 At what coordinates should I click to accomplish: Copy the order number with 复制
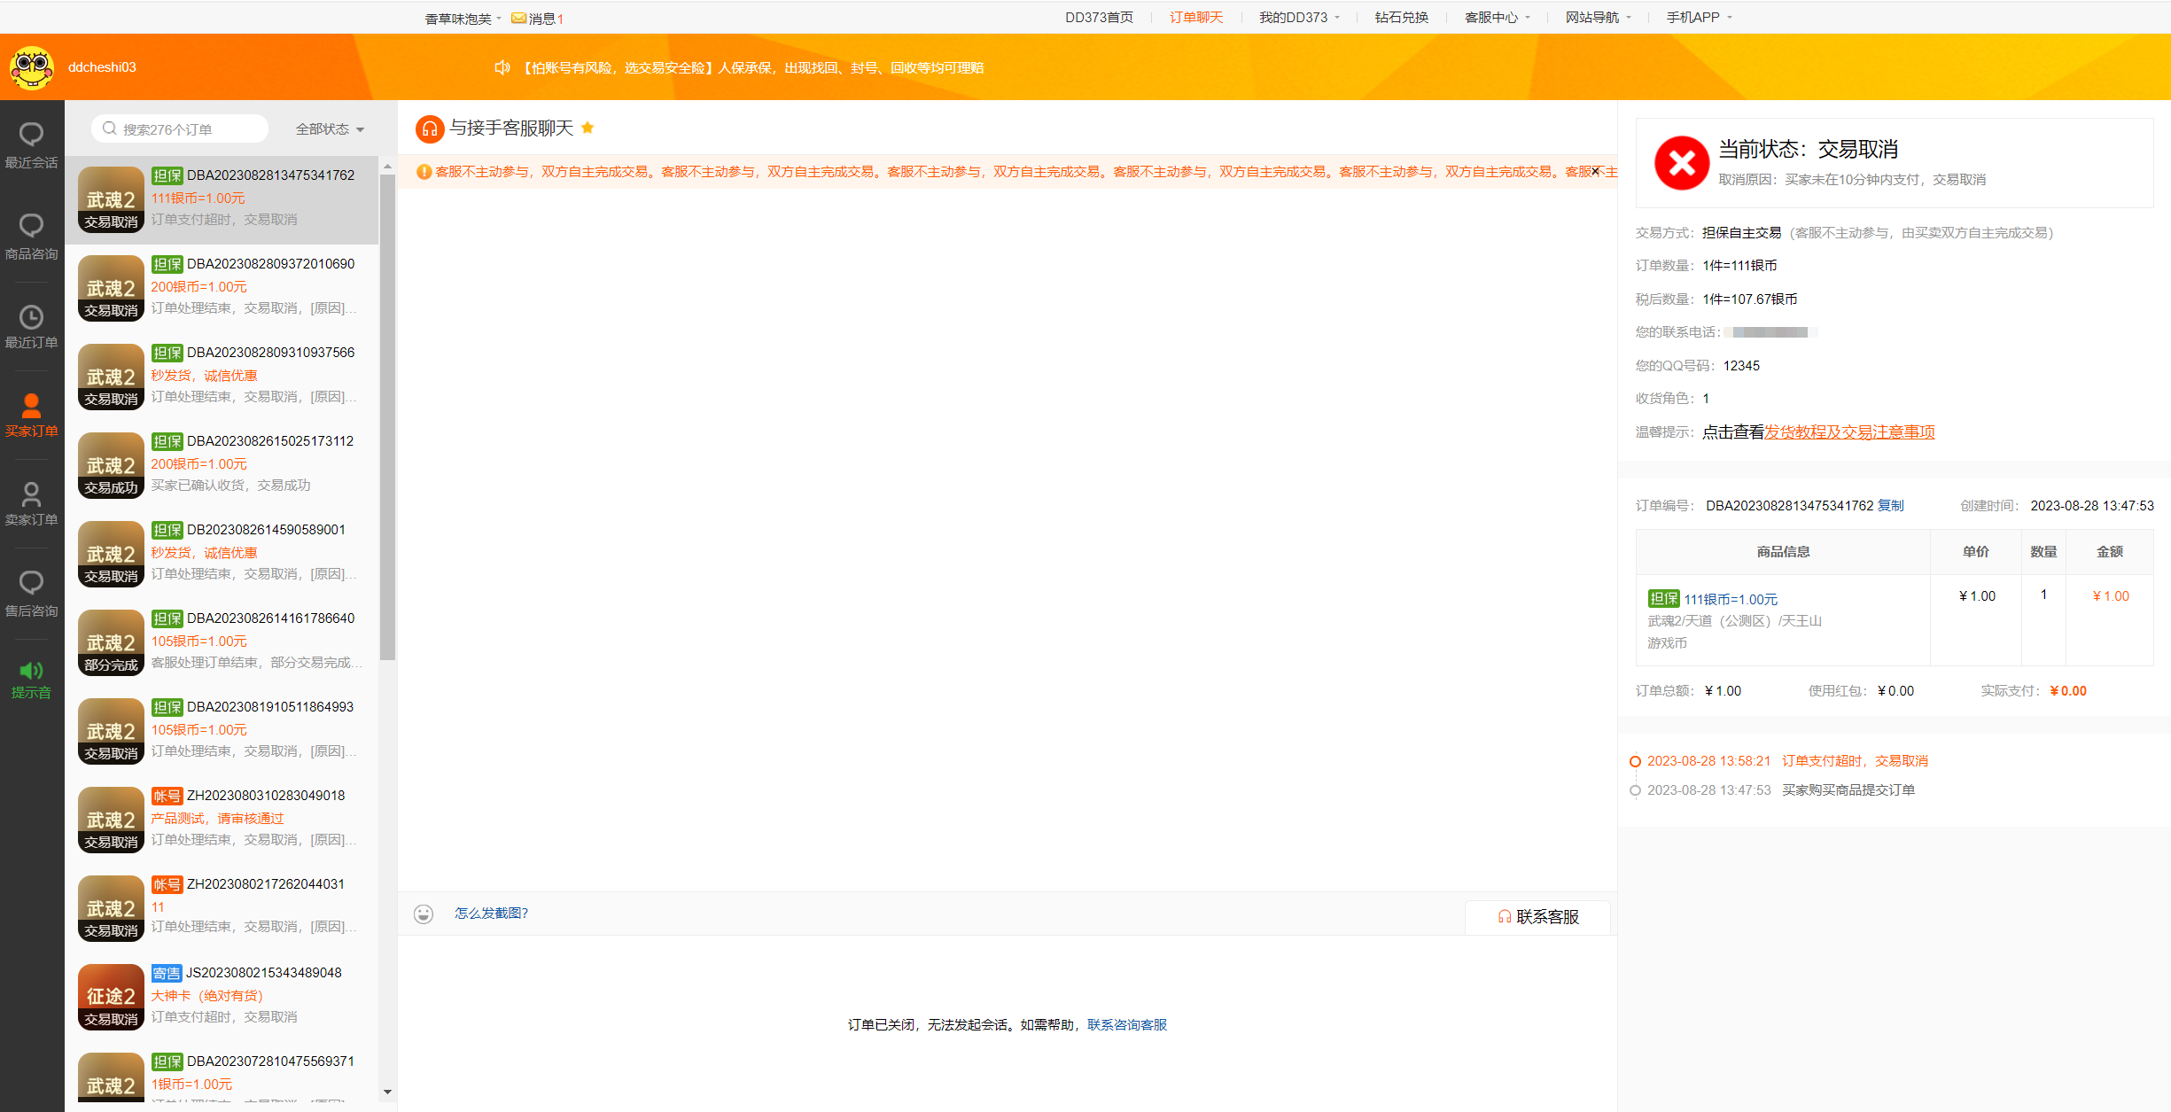[1891, 505]
